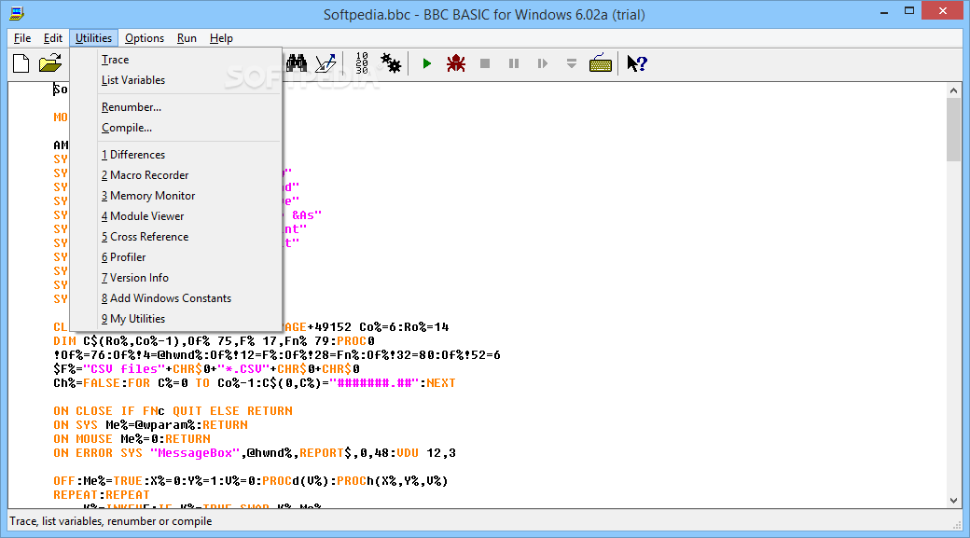
Task: Click the status bar hint text
Action: pos(111,521)
